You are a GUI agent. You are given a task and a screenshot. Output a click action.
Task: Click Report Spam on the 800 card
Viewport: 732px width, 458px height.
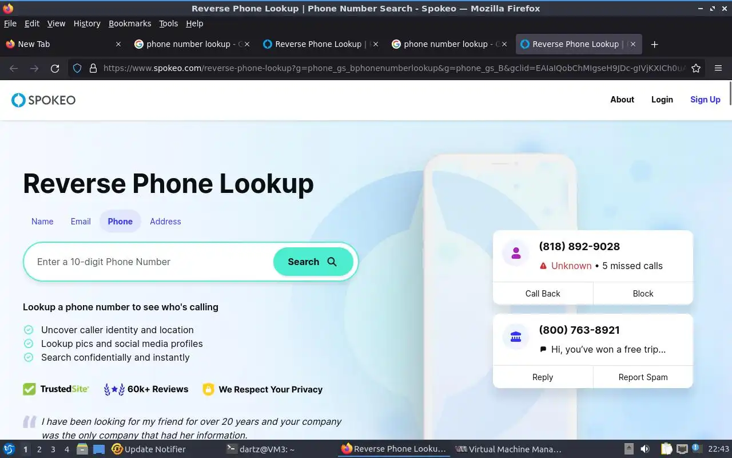pyautogui.click(x=643, y=377)
